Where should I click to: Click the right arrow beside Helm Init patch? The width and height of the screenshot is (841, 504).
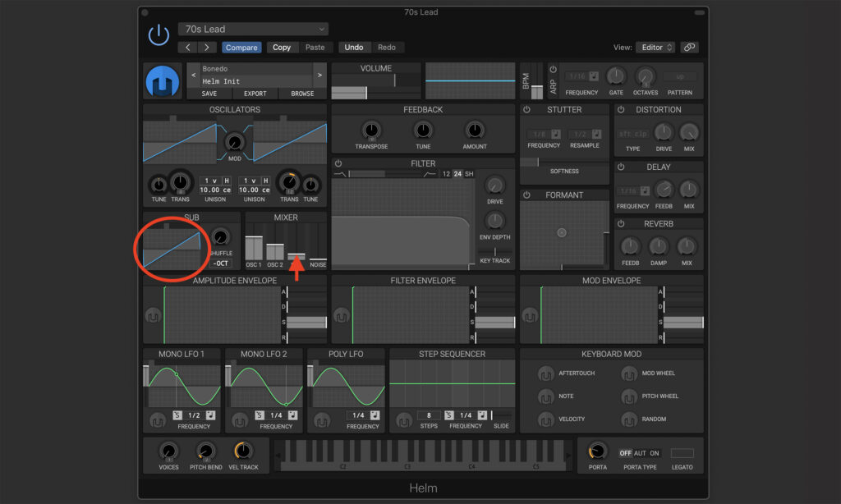click(319, 75)
